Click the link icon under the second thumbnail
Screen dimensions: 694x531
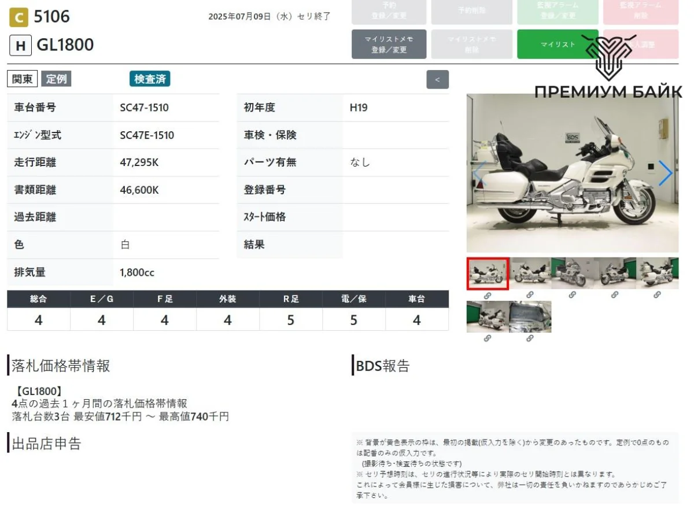coord(530,295)
